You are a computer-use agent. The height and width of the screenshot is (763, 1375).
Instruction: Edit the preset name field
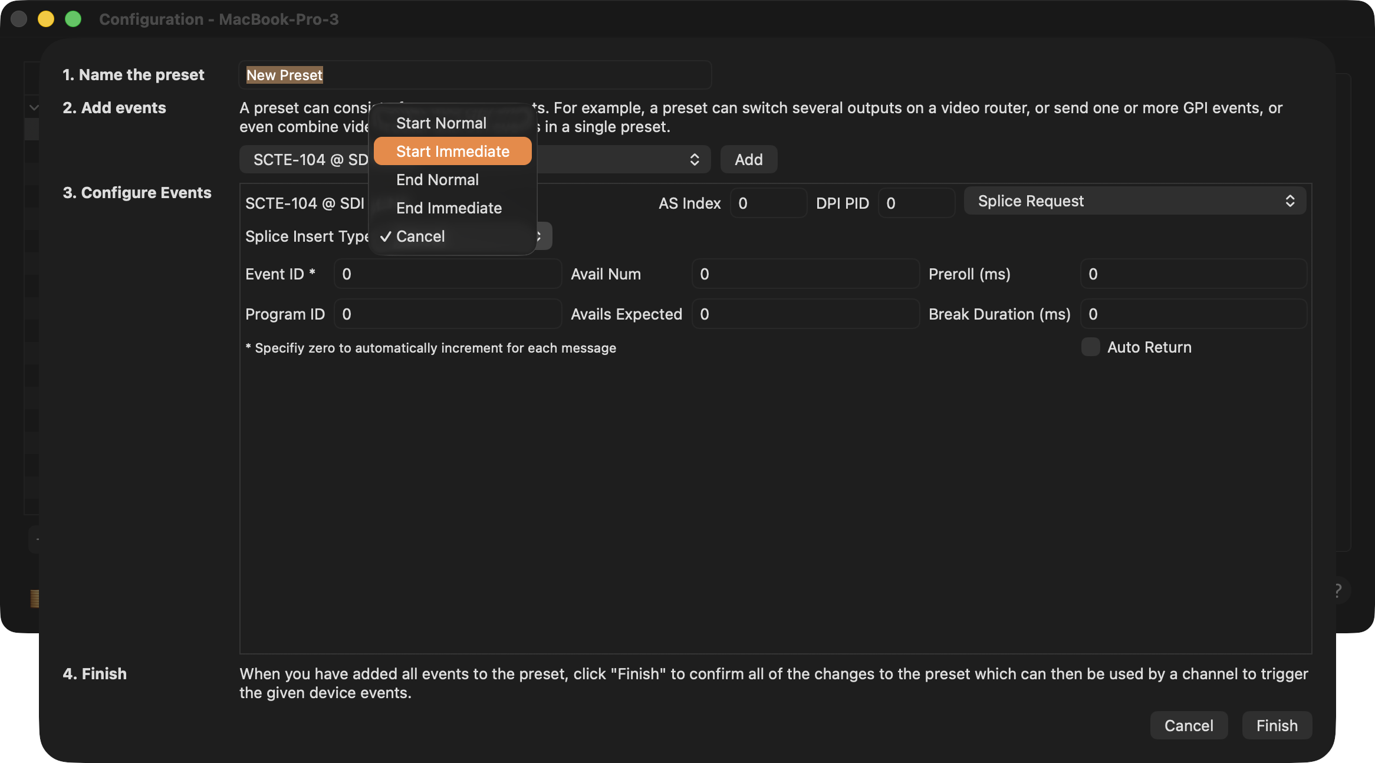pyautogui.click(x=475, y=75)
